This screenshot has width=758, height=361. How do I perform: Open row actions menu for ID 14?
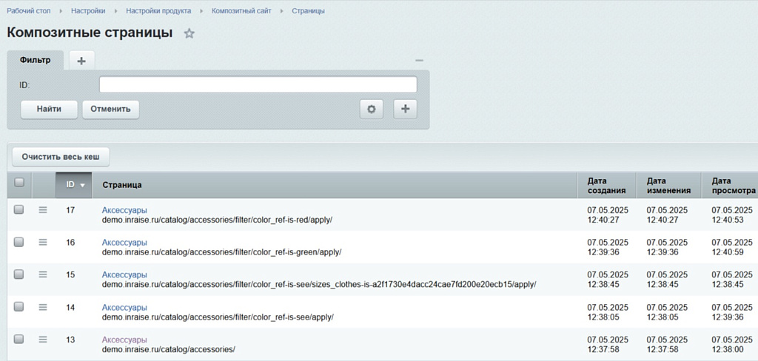[x=43, y=307]
